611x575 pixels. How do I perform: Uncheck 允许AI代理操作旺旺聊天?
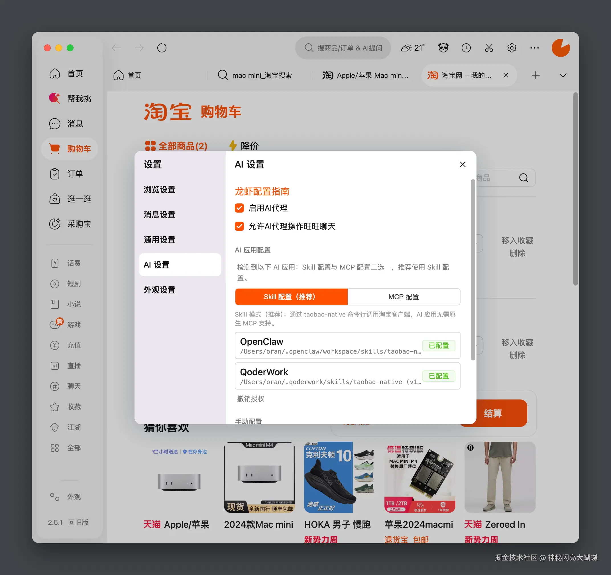(239, 227)
